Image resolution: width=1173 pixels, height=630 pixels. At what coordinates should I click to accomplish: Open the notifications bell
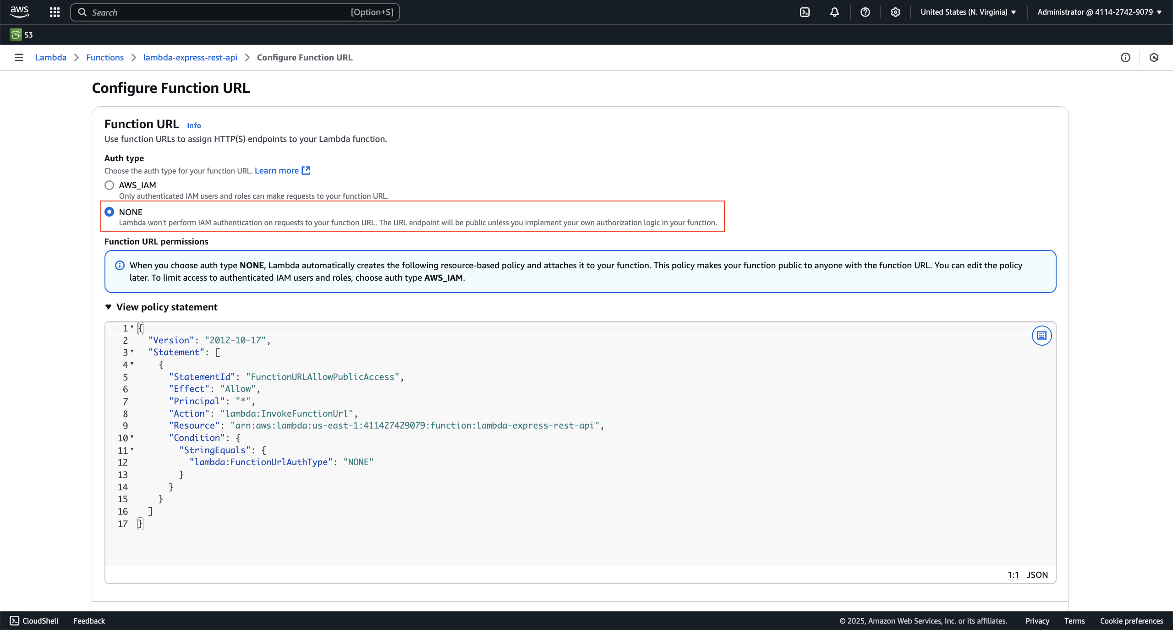point(834,12)
